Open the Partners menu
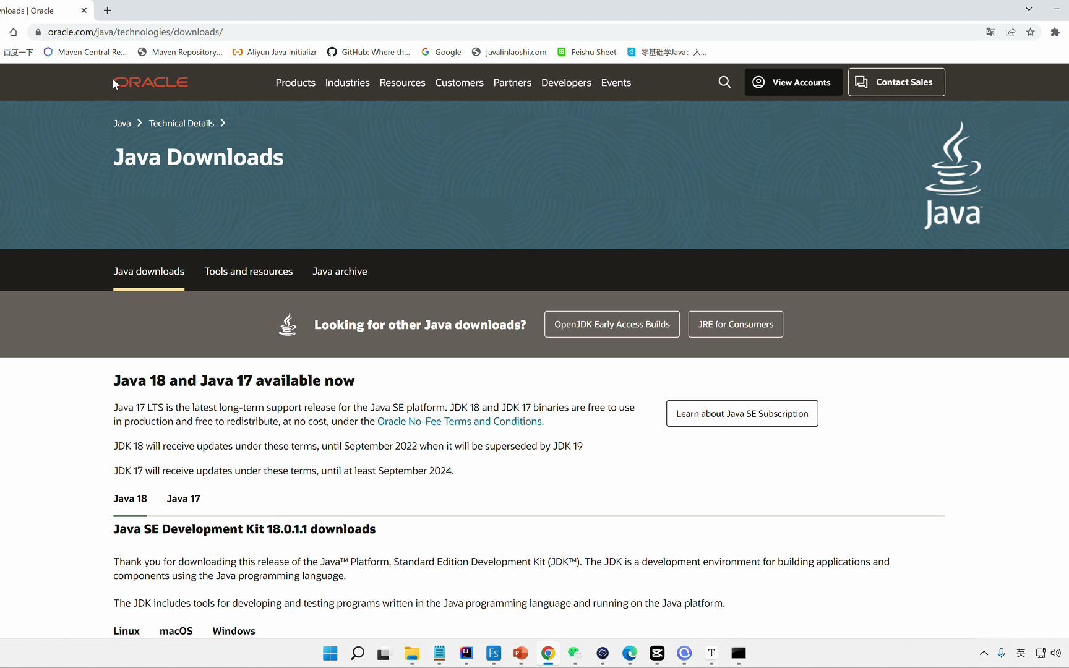Screen dimensions: 1069x668 [x=512, y=82]
